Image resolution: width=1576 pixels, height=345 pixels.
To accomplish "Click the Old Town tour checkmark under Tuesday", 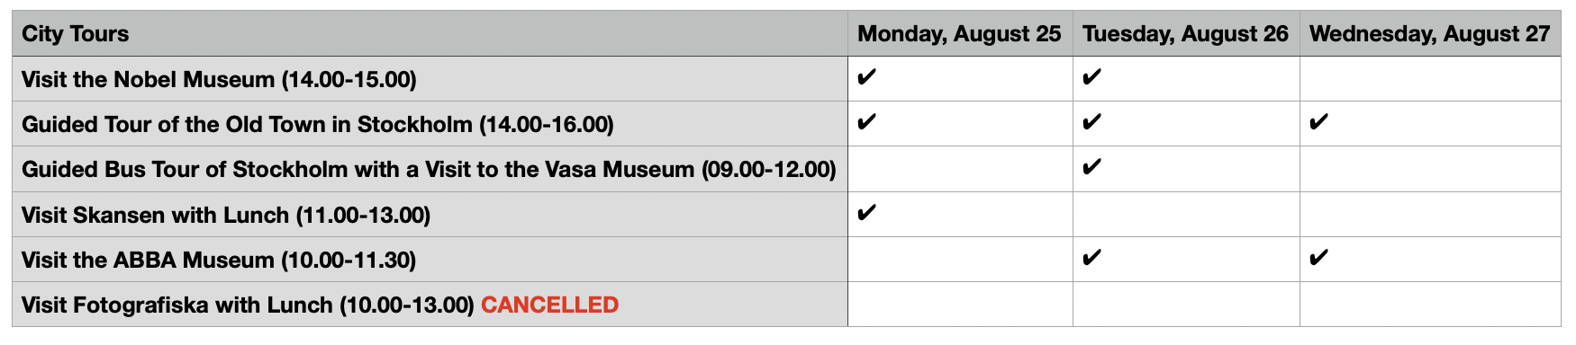I will (x=1091, y=123).
